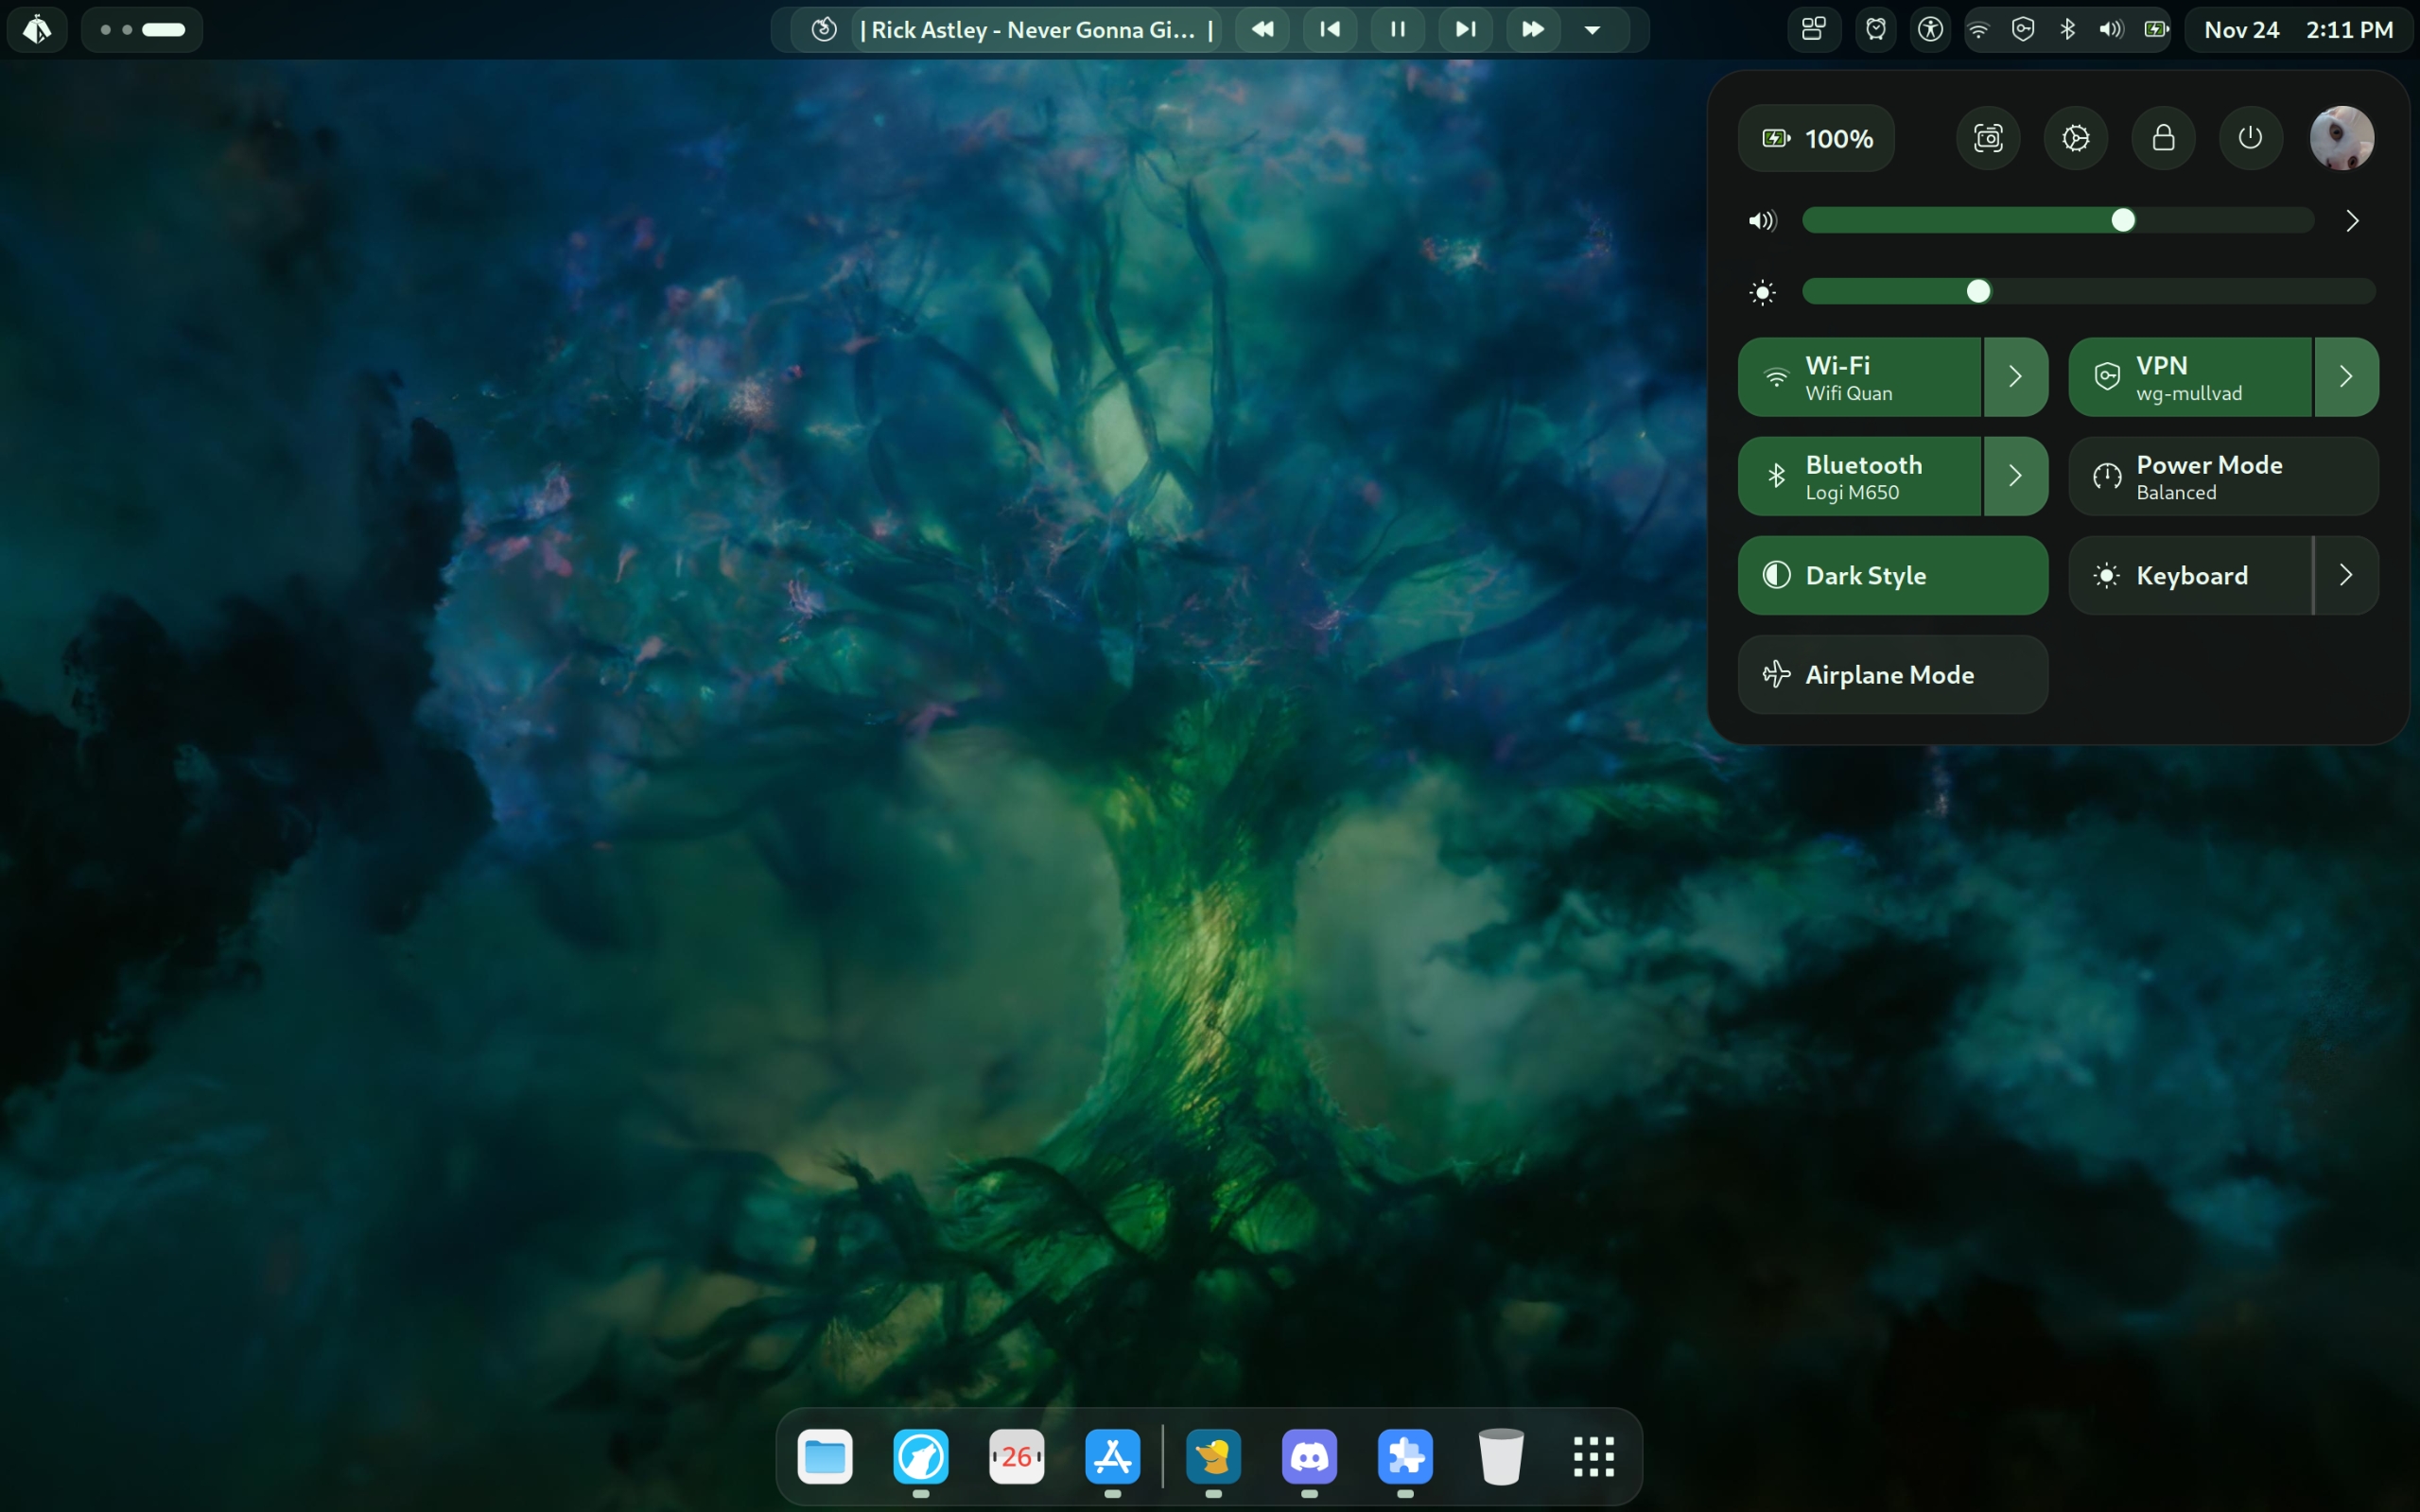Click the Power Mode Balanced button
This screenshot has width=2420, height=1512.
(x=2222, y=476)
